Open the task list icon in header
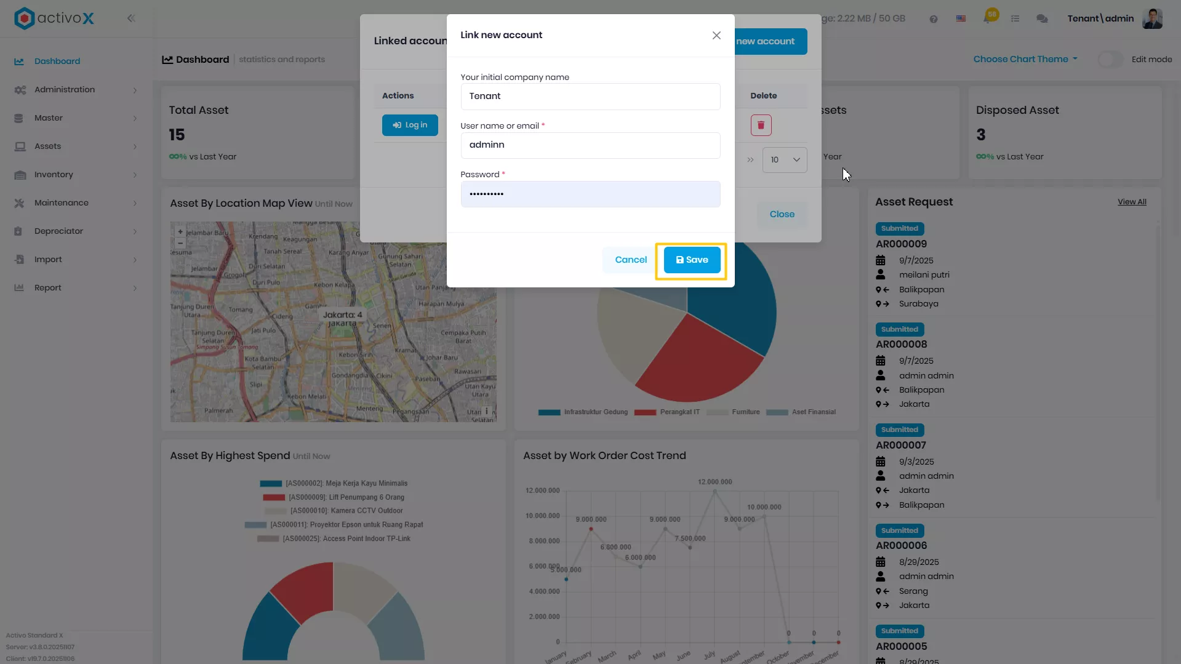This screenshot has width=1181, height=664. click(x=1015, y=19)
